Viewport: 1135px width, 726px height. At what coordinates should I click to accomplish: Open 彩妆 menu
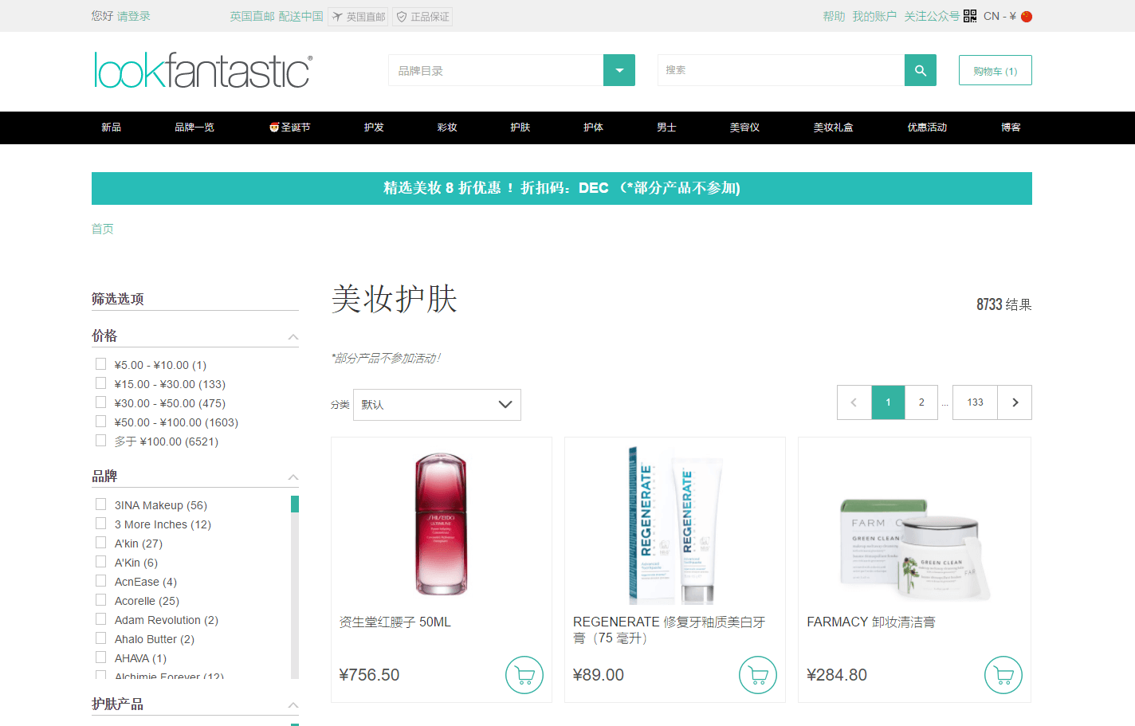coord(447,128)
